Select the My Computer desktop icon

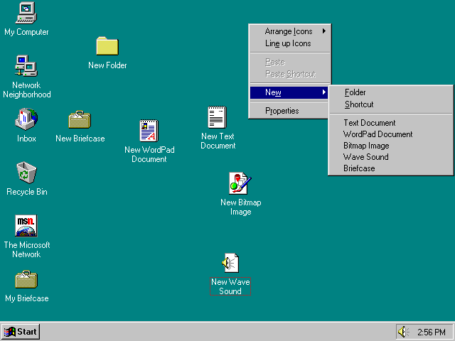pyautogui.click(x=26, y=13)
